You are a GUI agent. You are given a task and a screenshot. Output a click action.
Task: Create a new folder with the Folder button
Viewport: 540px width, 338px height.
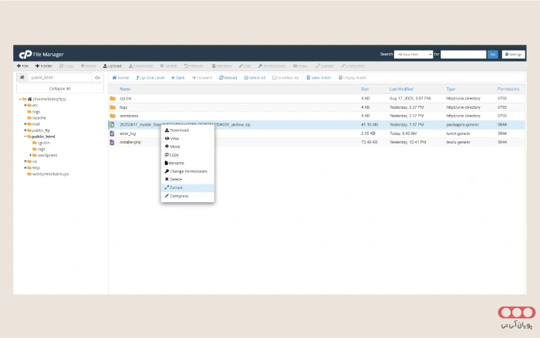44,66
